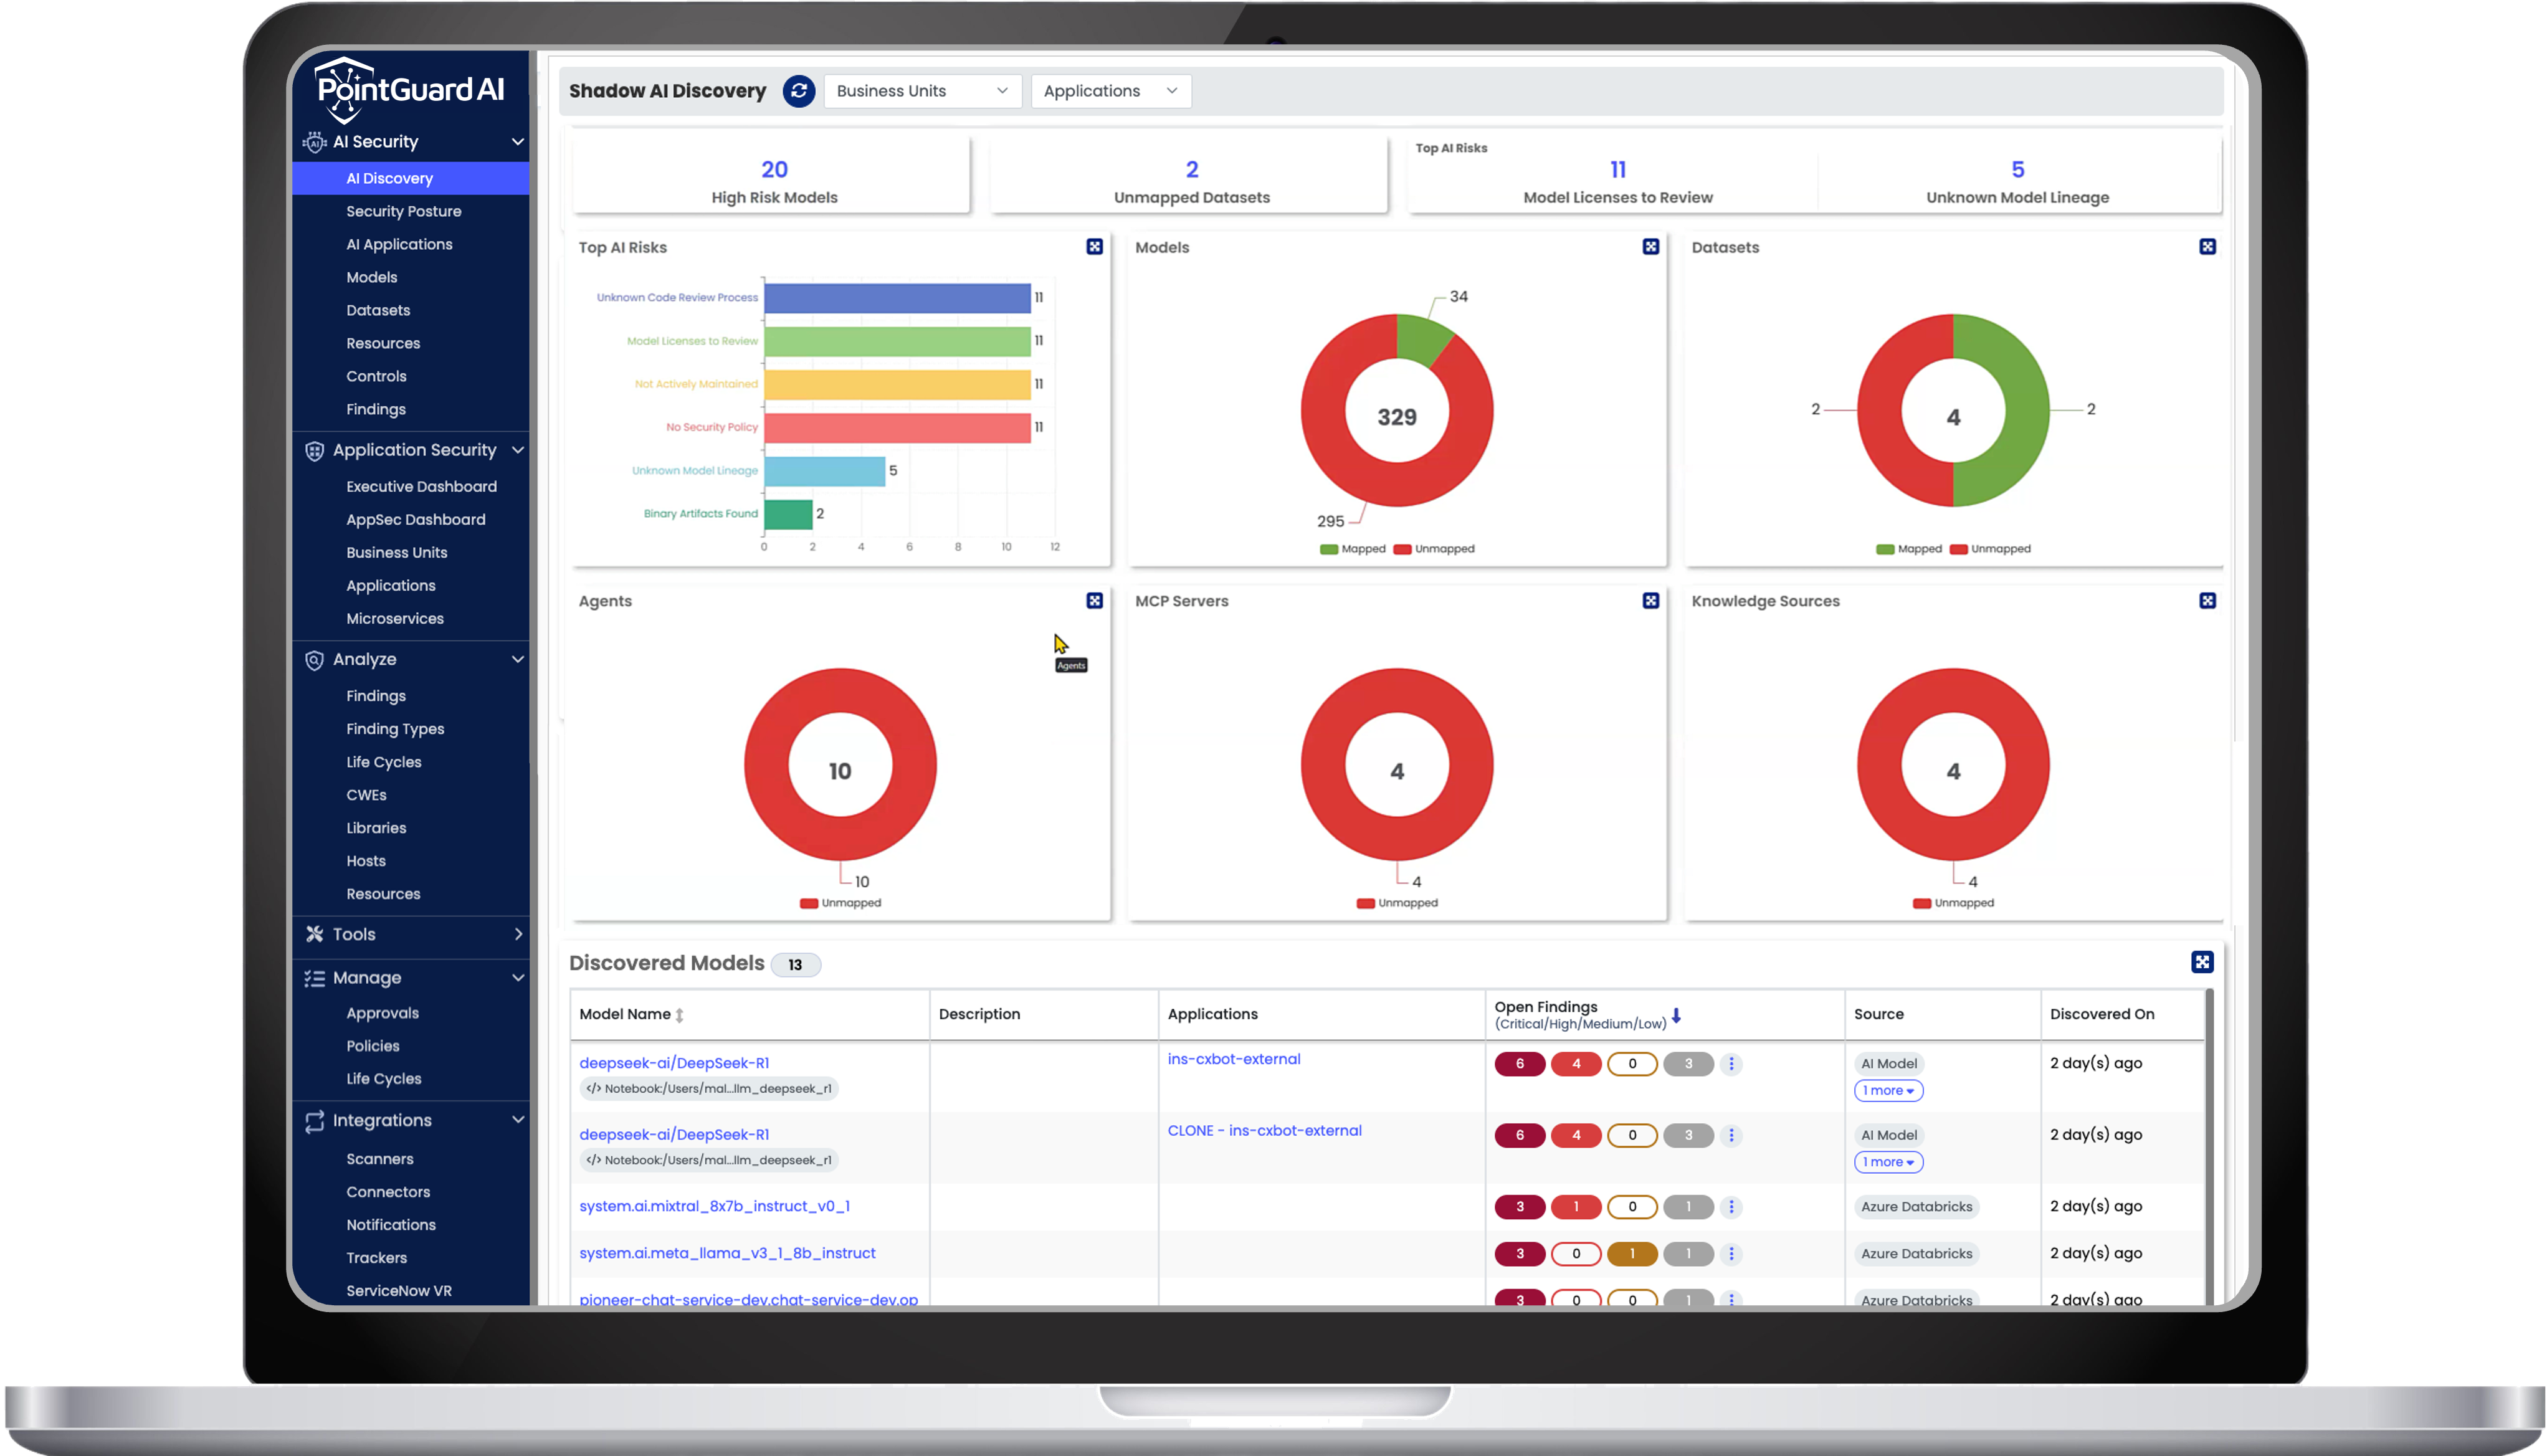Open the kebab menu for deepseek-ai/DeepSeek-R1 findings
Screen dimensions: 2547x1456
tap(1732, 1063)
